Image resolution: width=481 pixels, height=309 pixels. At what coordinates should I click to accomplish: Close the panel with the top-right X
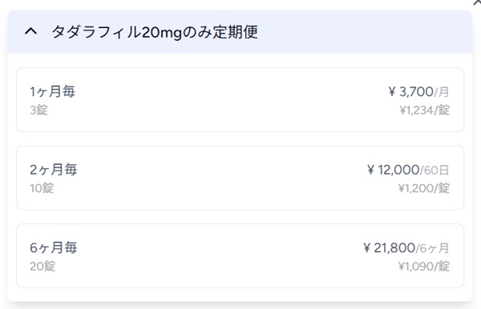tap(477, 2)
